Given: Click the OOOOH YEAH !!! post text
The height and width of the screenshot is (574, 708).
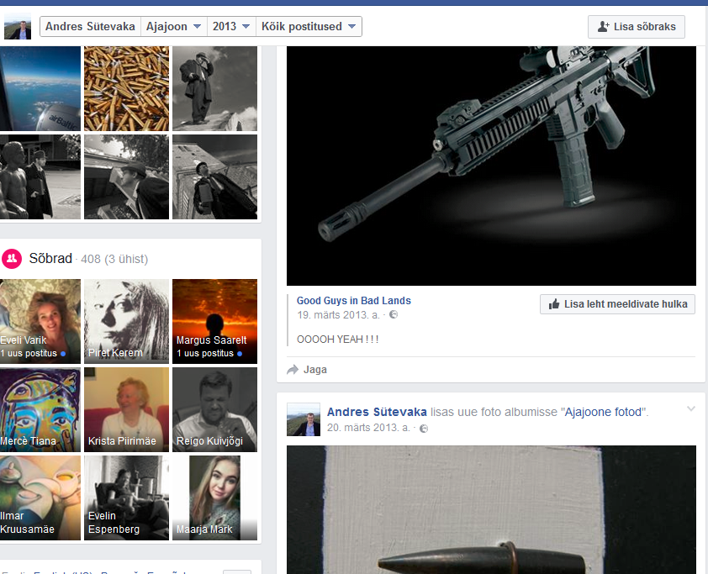Looking at the screenshot, I should click(338, 340).
